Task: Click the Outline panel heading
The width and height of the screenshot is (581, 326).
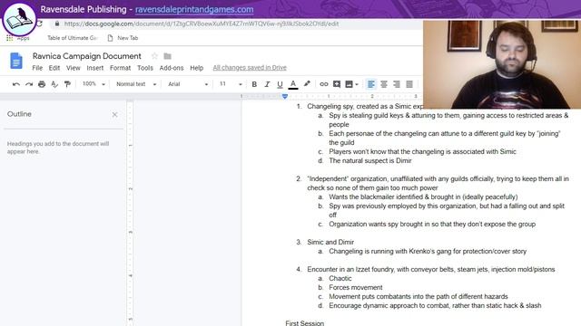Action: 19,114
